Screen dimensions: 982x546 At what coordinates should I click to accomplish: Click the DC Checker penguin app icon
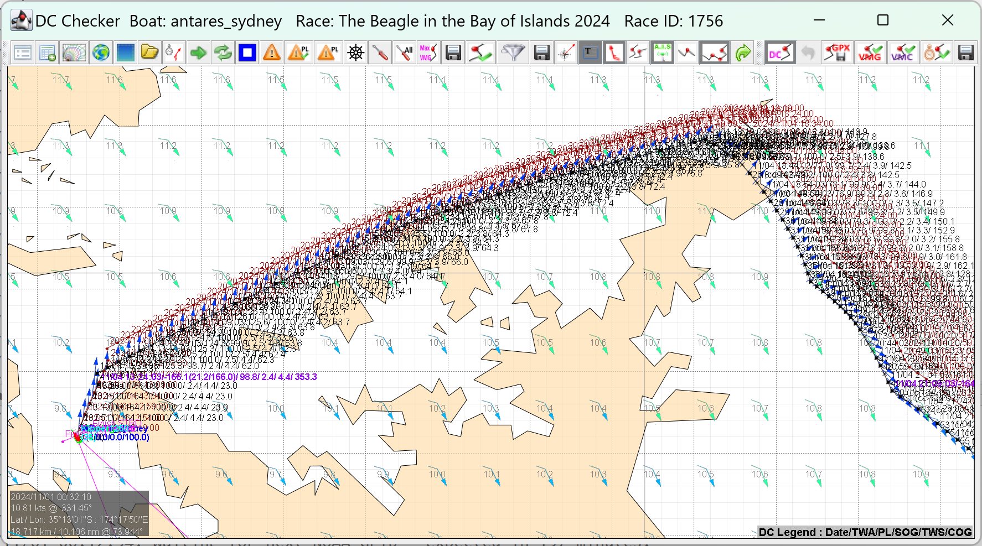point(22,21)
